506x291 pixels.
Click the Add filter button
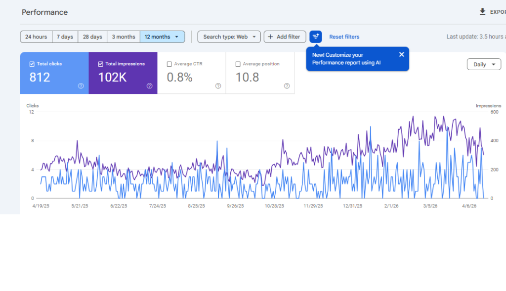(285, 37)
